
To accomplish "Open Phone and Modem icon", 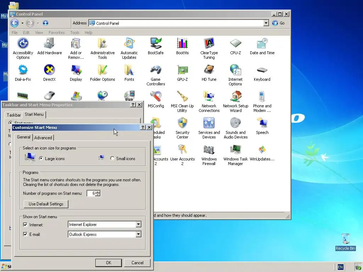I will click(262, 102).
